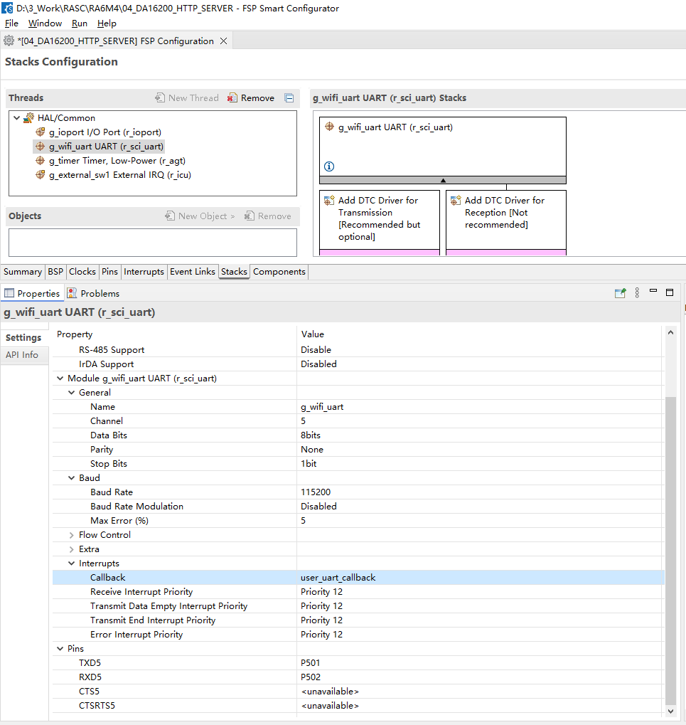Click the module icon in the g_wifi_uart stack block
The image size is (686, 725).
(329, 127)
